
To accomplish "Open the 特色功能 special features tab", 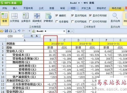I will point(117,8).
